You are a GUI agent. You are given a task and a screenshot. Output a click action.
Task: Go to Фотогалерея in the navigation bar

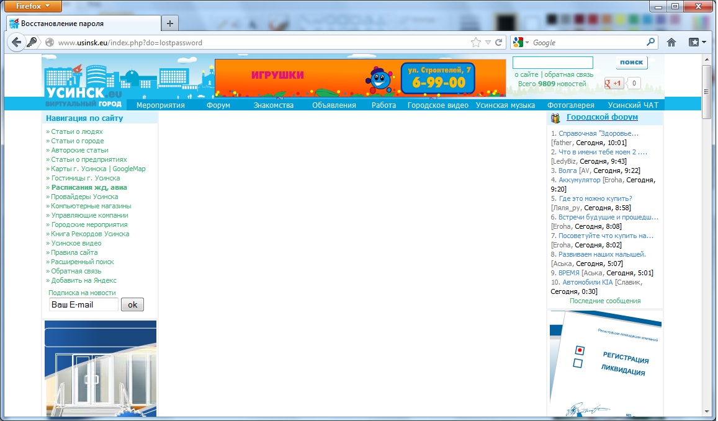(x=570, y=105)
